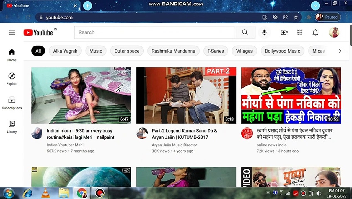Viewport: 352px width, 199px height.
Task: Open the woman drinking bottle video thumbnail
Action: (186, 177)
